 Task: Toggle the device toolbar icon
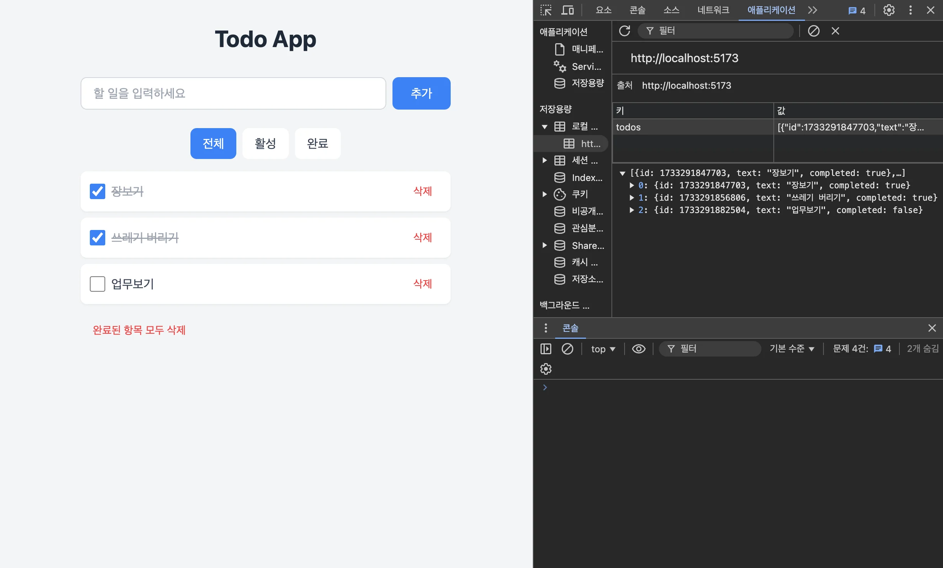point(567,10)
